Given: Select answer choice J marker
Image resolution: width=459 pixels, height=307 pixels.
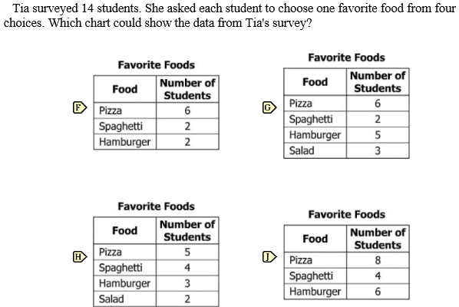Looking at the screenshot, I should click(269, 257).
